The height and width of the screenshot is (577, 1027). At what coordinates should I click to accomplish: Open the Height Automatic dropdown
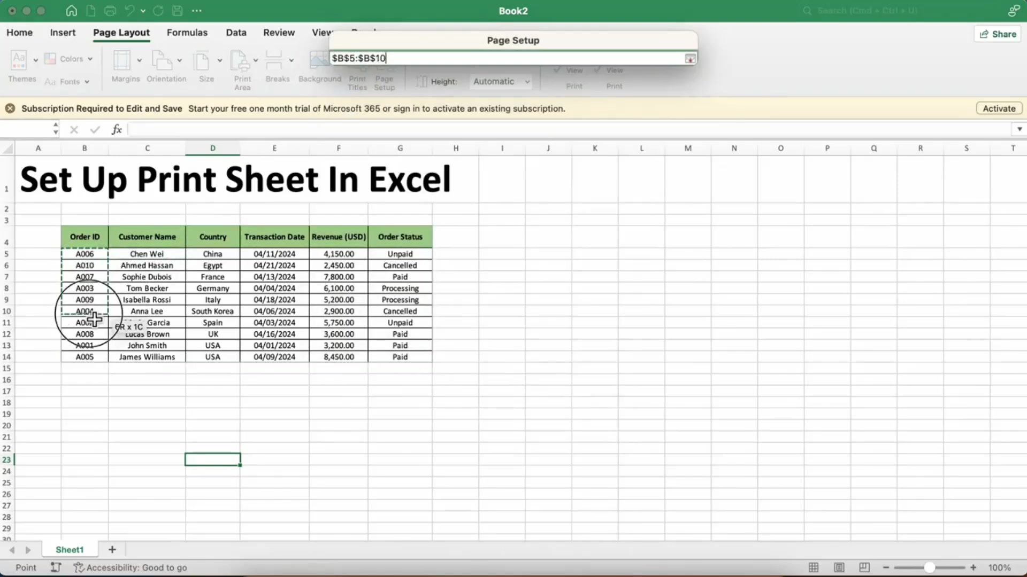click(x=501, y=82)
